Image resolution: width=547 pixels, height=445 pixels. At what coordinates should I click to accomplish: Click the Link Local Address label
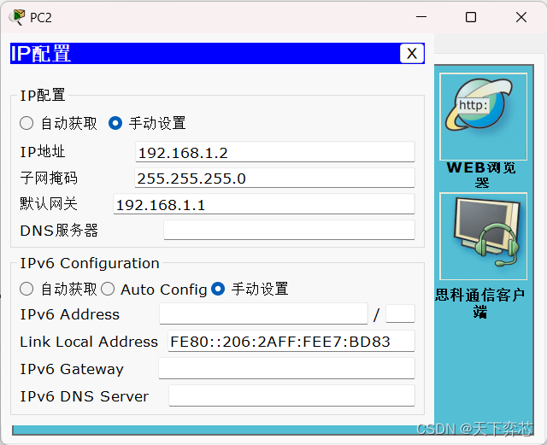click(x=89, y=342)
